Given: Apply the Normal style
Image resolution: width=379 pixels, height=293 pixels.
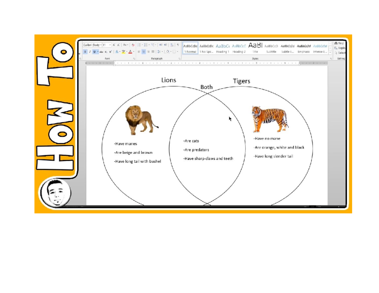Looking at the screenshot, I should coord(190,48).
